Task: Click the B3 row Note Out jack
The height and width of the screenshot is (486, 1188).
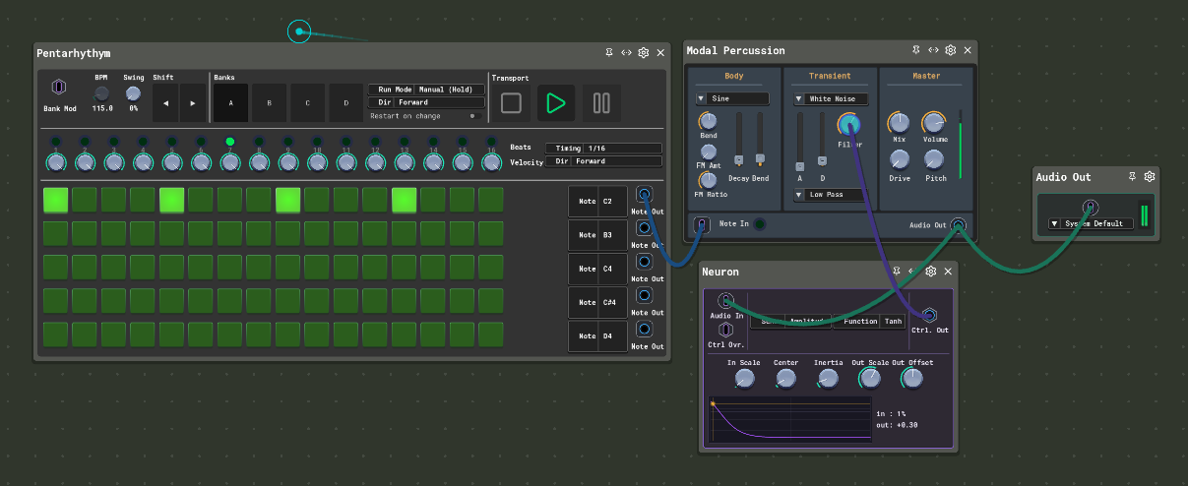Action: [644, 228]
